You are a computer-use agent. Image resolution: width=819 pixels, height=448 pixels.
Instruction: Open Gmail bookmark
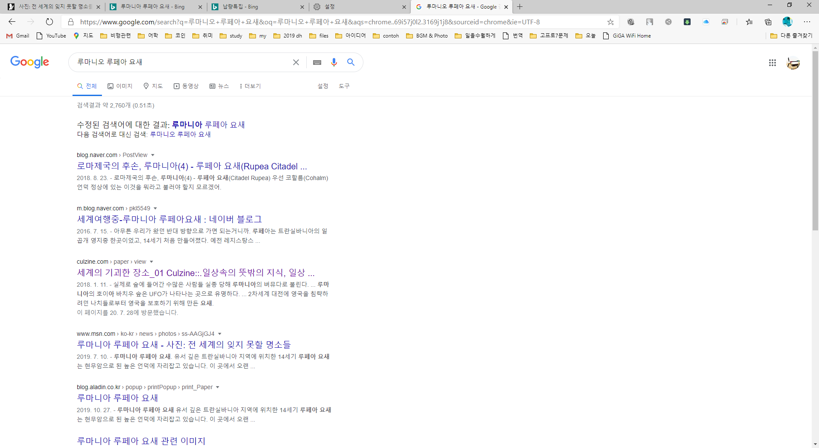(18, 36)
